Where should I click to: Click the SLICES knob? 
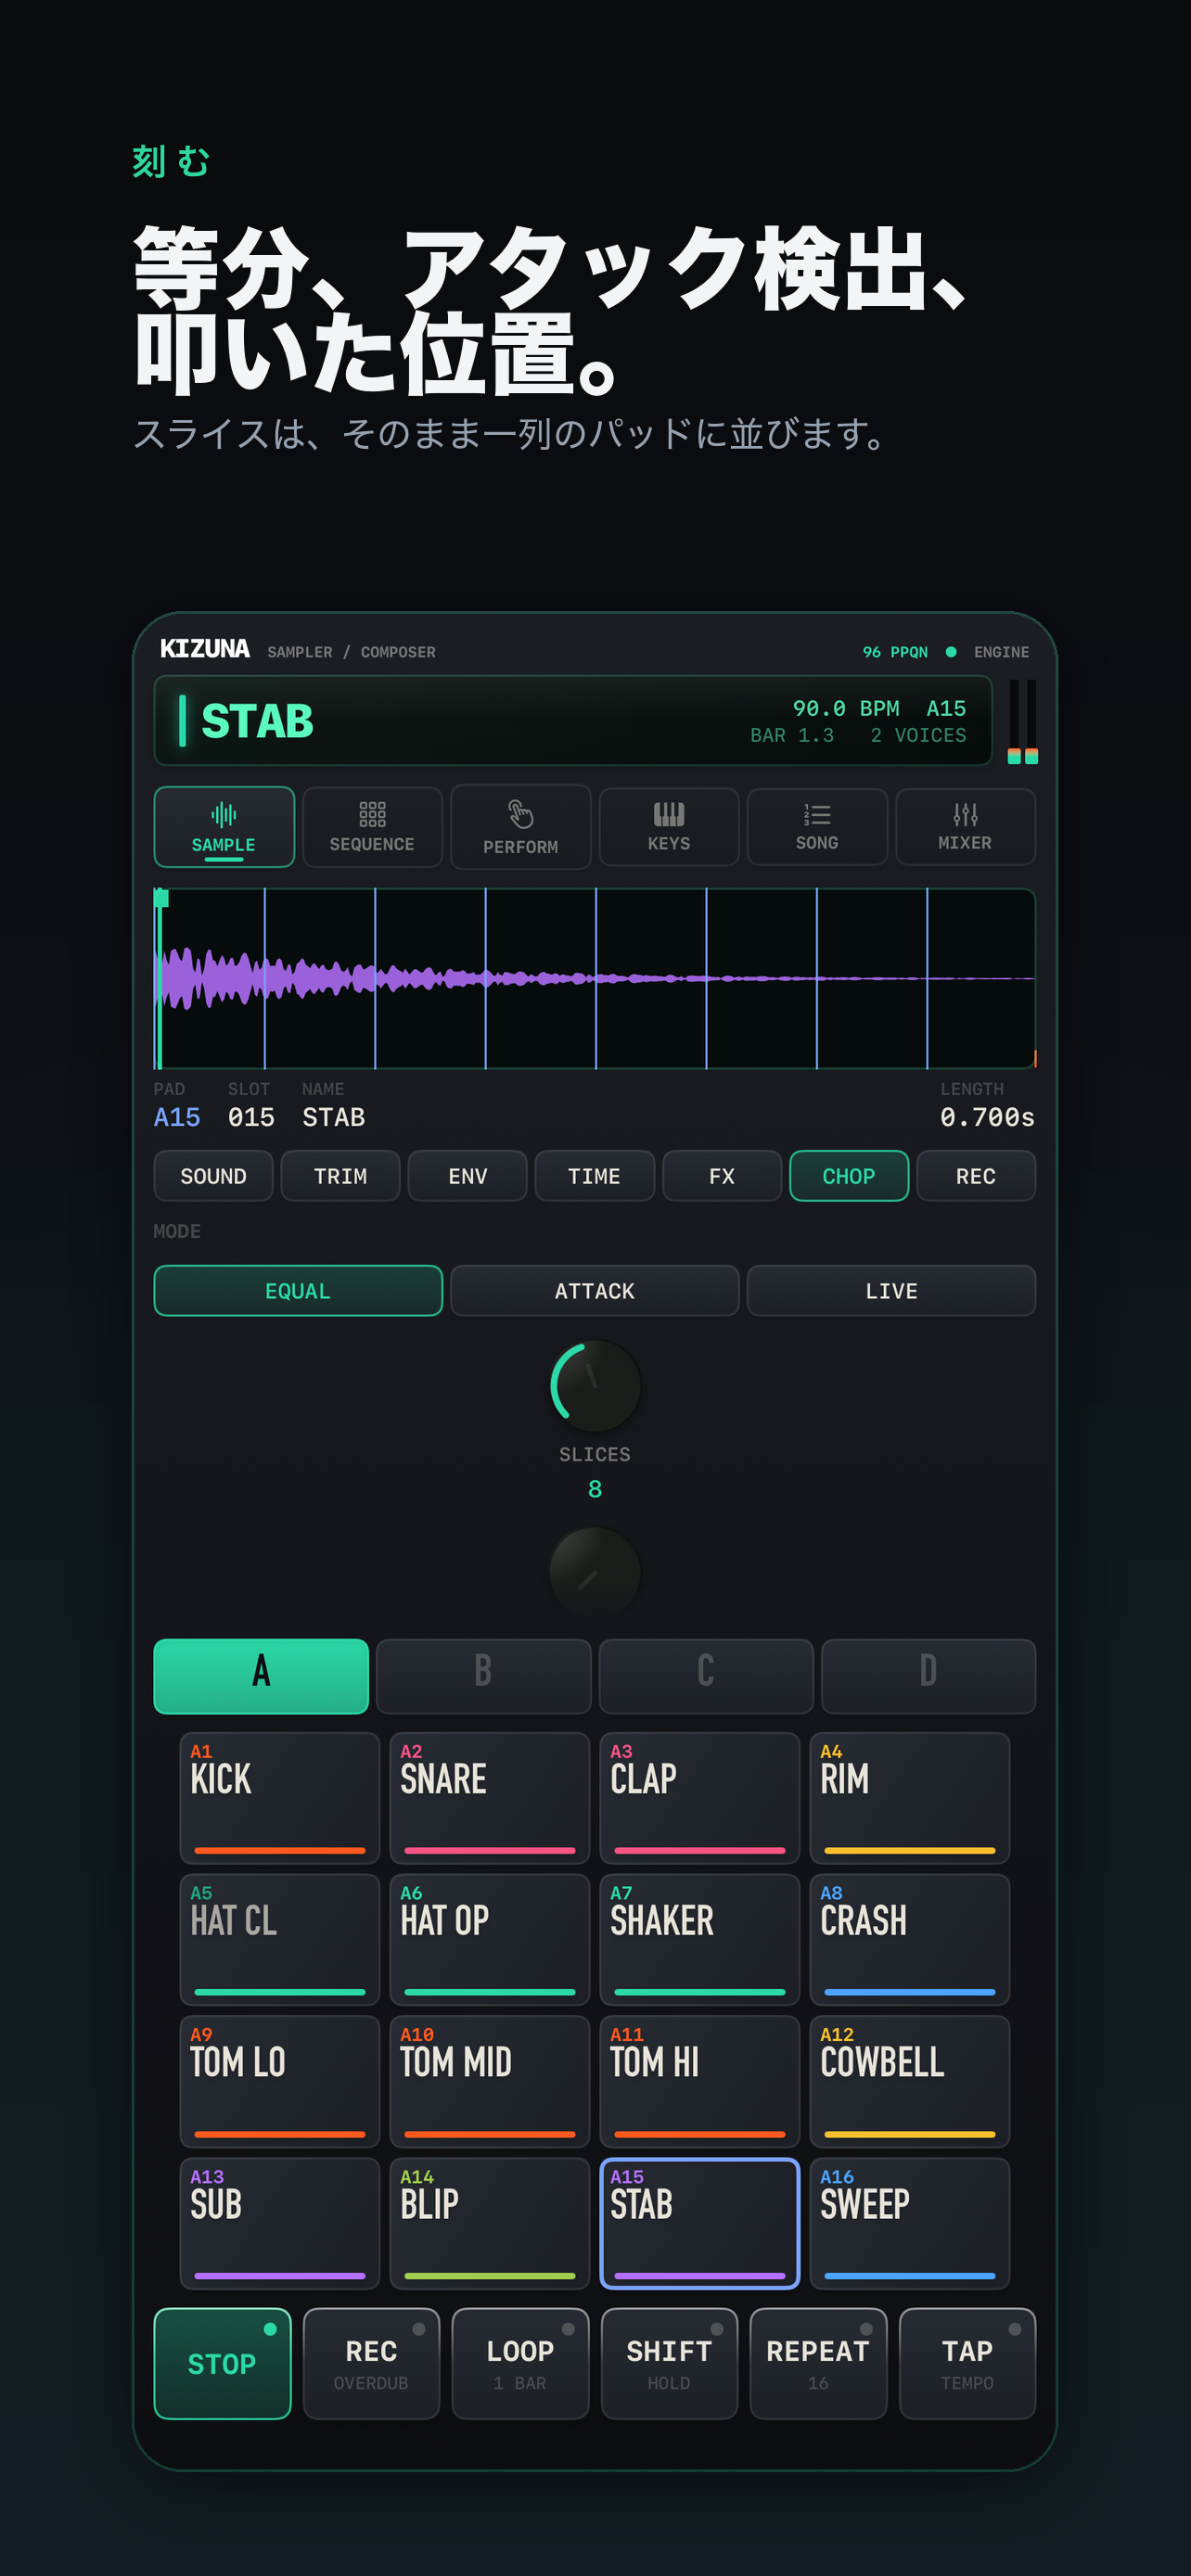pos(595,1385)
